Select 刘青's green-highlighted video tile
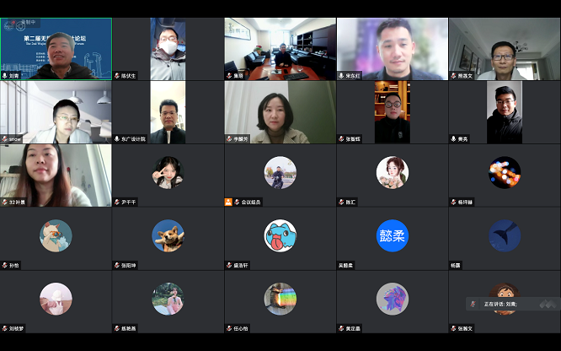The width and height of the screenshot is (561, 351). [x=56, y=49]
